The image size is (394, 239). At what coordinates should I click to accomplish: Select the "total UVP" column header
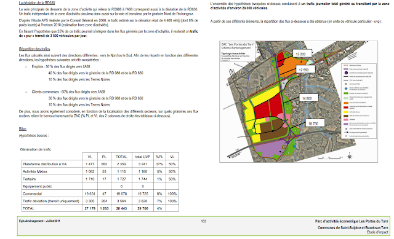pyautogui.click(x=143, y=157)
